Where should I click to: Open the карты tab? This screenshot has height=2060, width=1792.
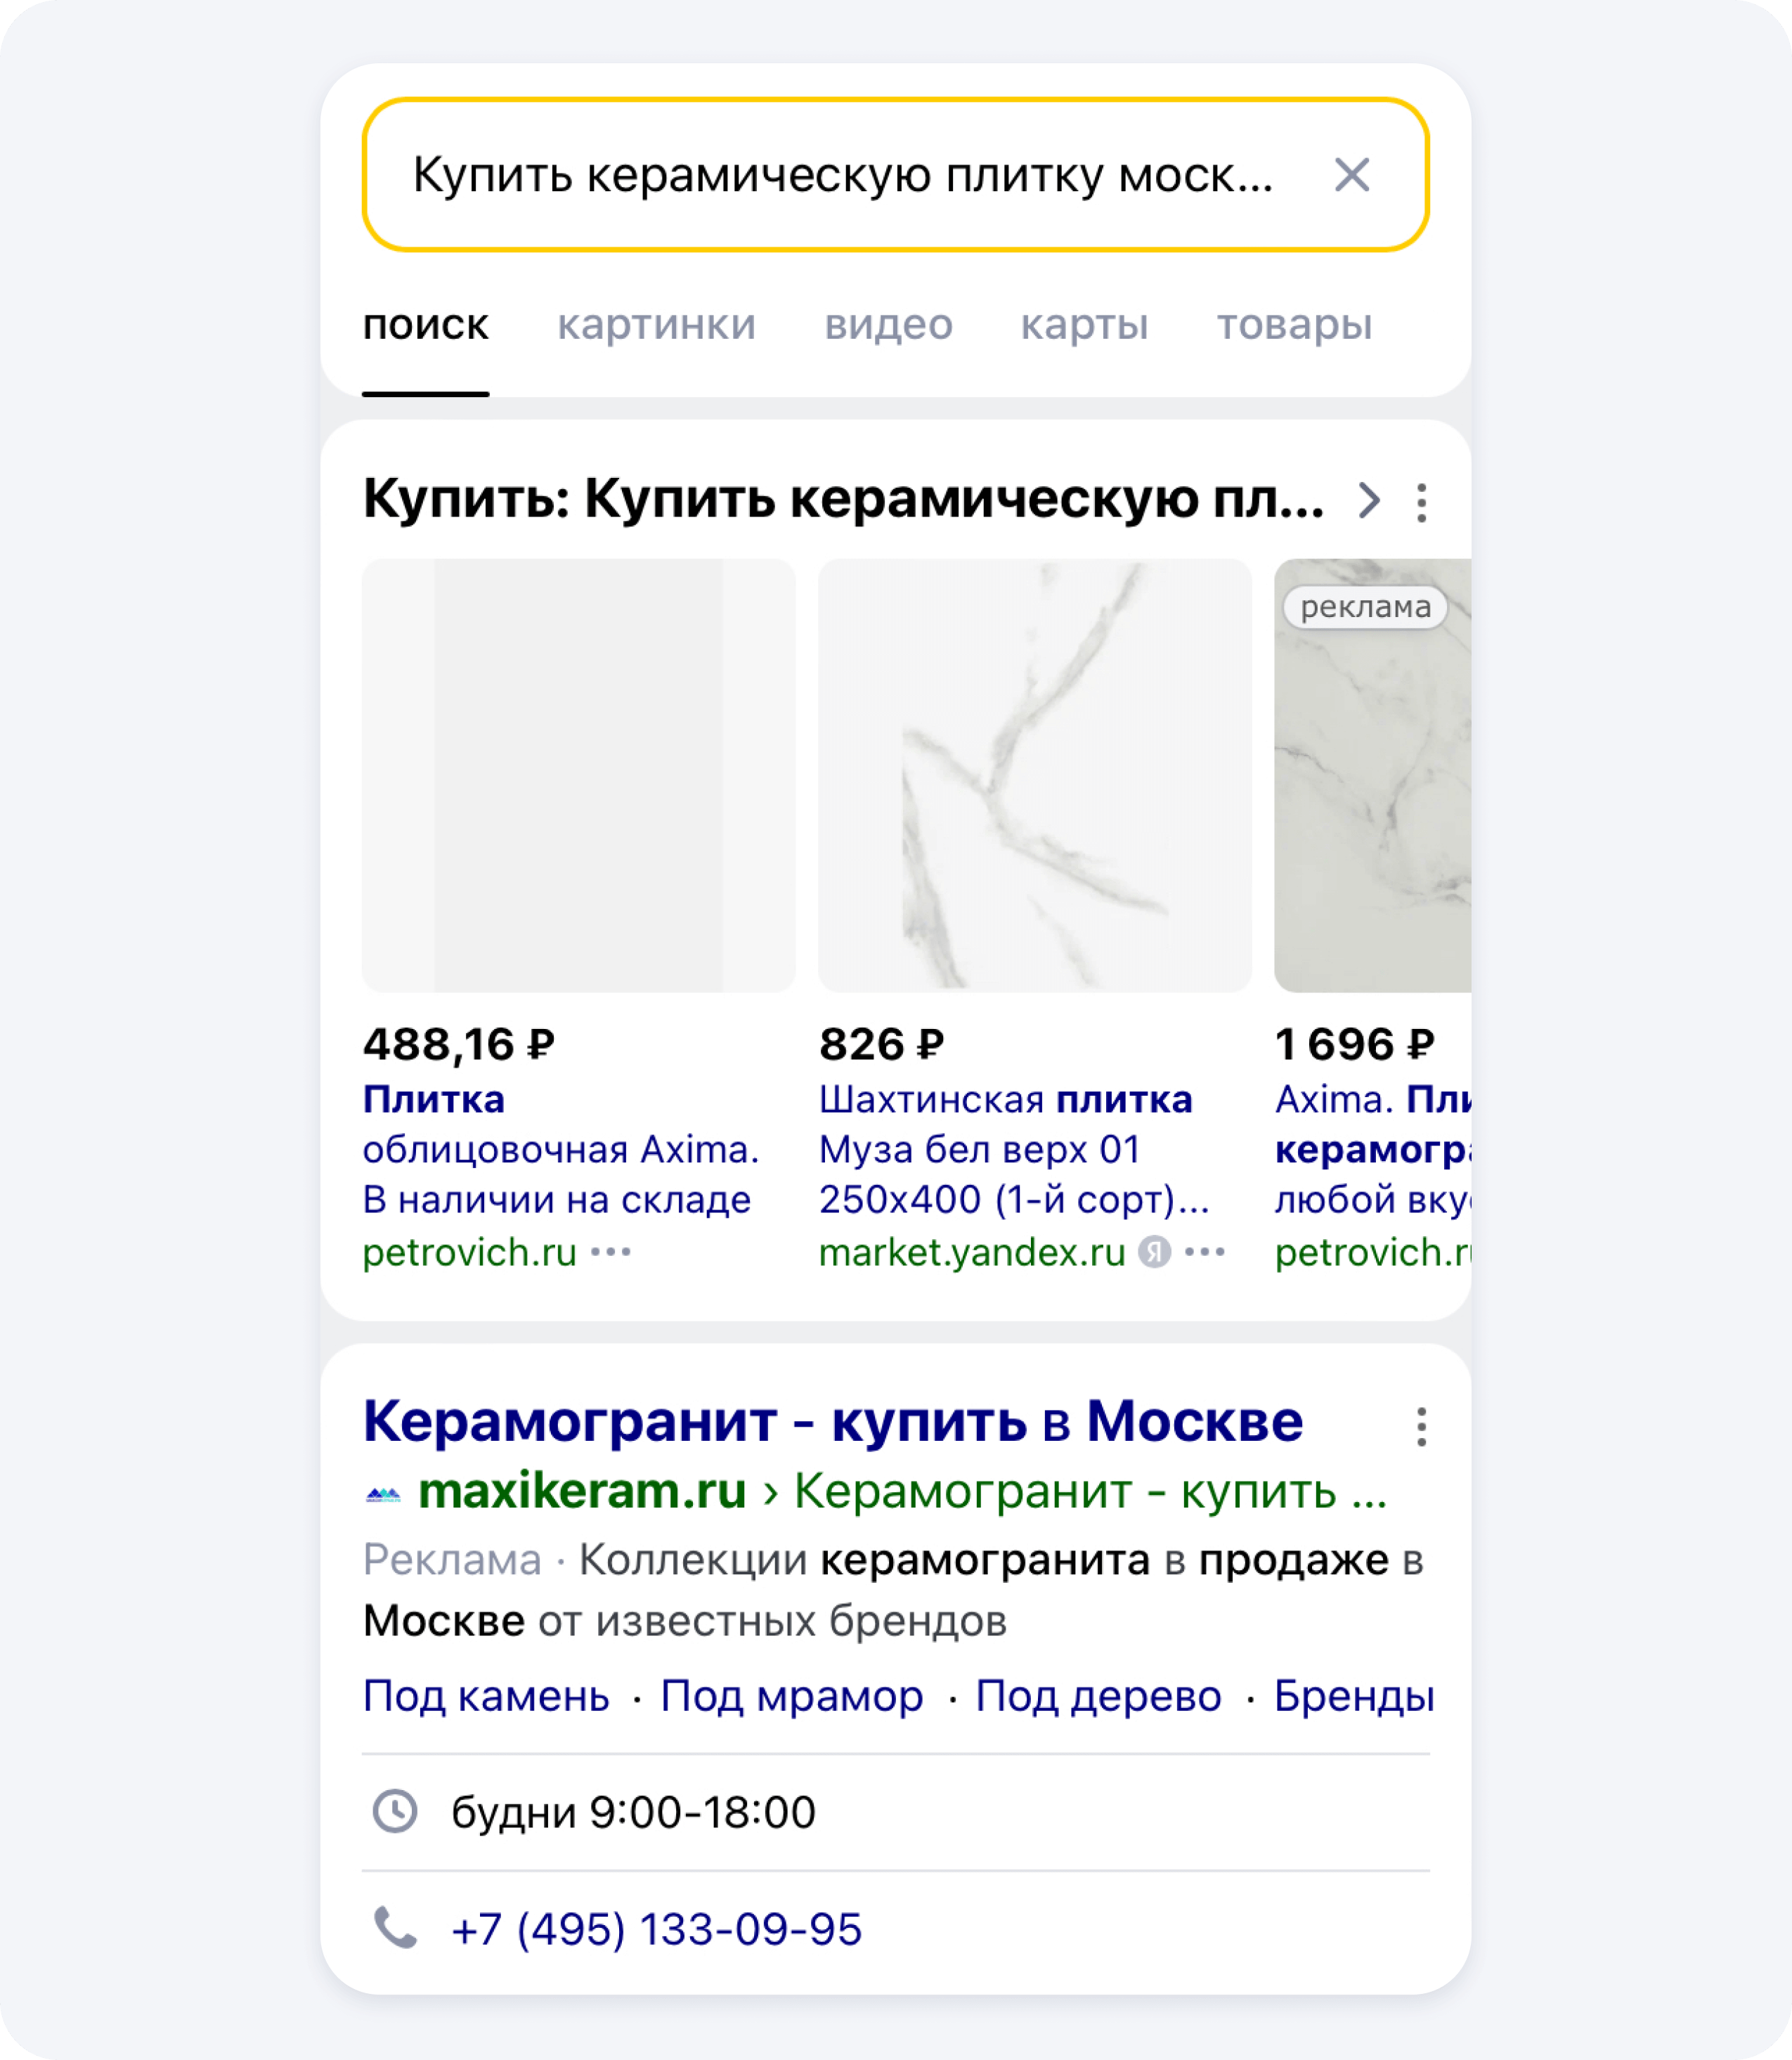[1084, 325]
